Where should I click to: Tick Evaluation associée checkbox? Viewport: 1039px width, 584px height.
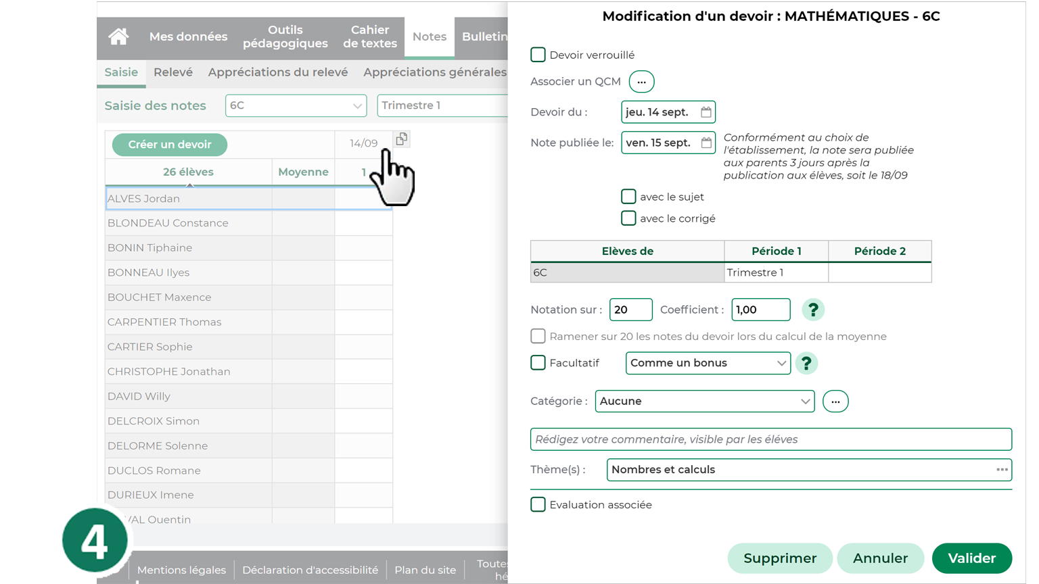538,505
